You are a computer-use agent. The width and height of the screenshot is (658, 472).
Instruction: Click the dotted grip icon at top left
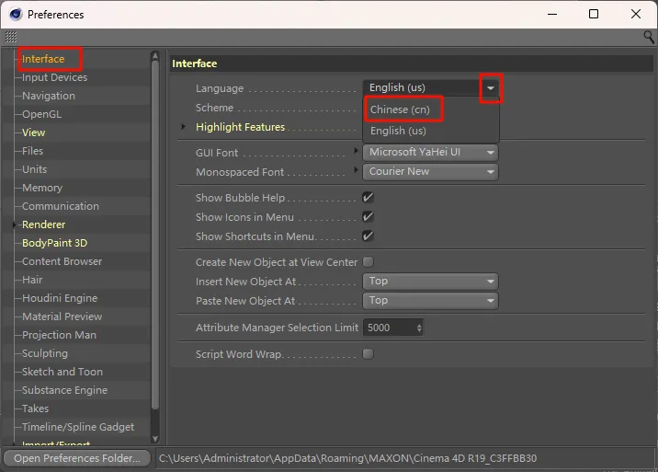pyautogui.click(x=11, y=37)
